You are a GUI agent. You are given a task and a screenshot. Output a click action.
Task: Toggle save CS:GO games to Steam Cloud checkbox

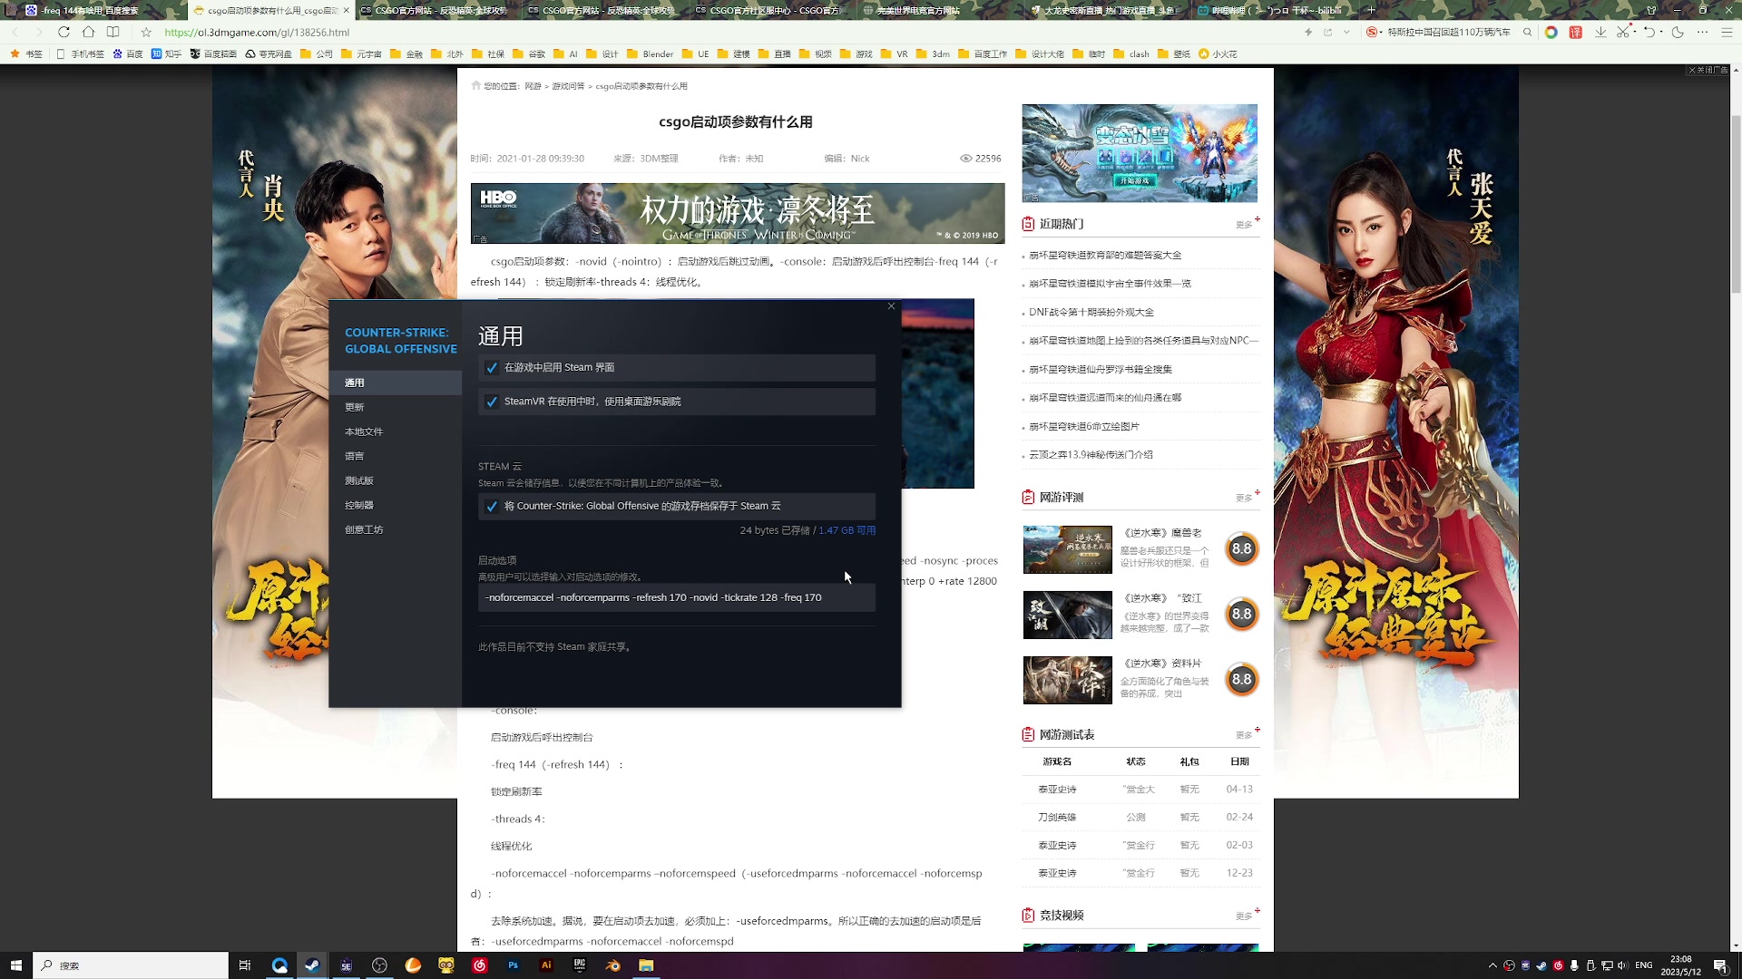coord(492,507)
